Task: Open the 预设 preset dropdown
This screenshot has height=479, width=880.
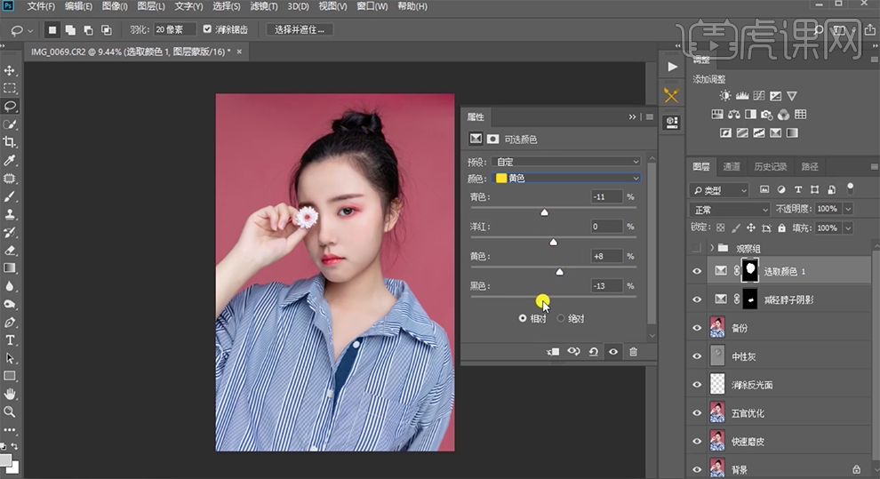Action: click(x=566, y=162)
